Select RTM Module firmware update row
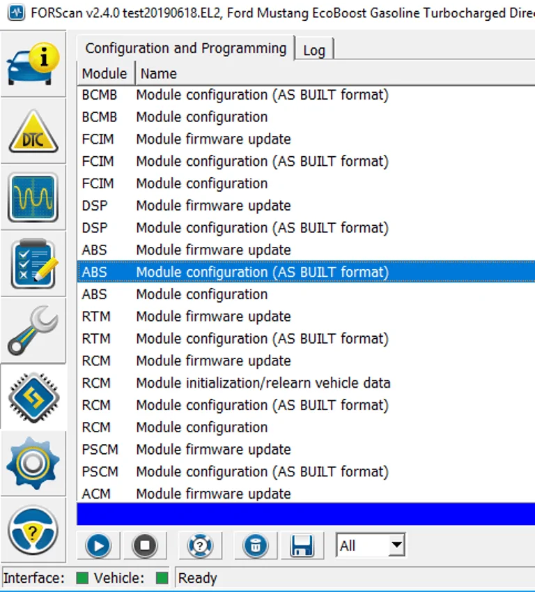The width and height of the screenshot is (535, 592). [306, 317]
